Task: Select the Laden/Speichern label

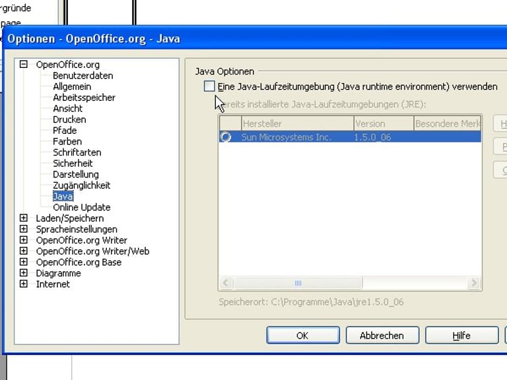Action: (x=70, y=218)
